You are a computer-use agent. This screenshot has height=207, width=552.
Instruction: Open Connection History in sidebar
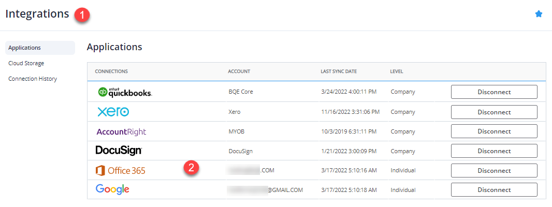(33, 79)
